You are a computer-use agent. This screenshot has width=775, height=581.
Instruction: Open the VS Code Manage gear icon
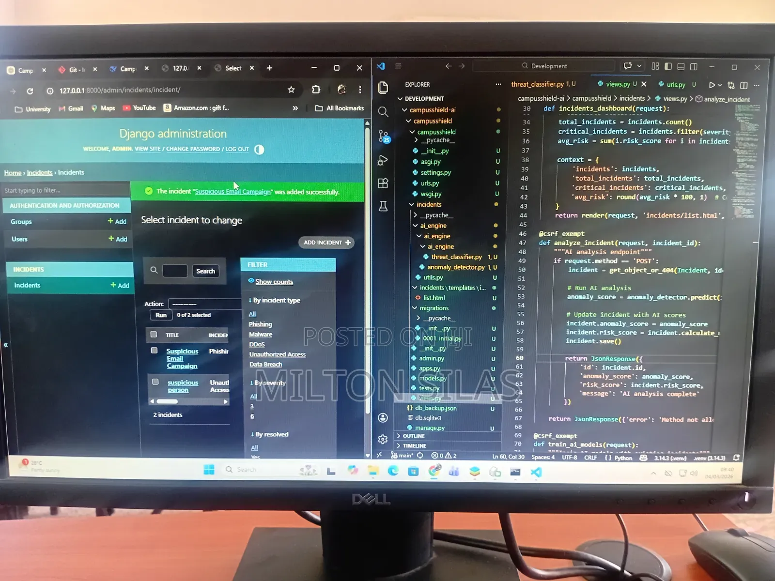[383, 439]
